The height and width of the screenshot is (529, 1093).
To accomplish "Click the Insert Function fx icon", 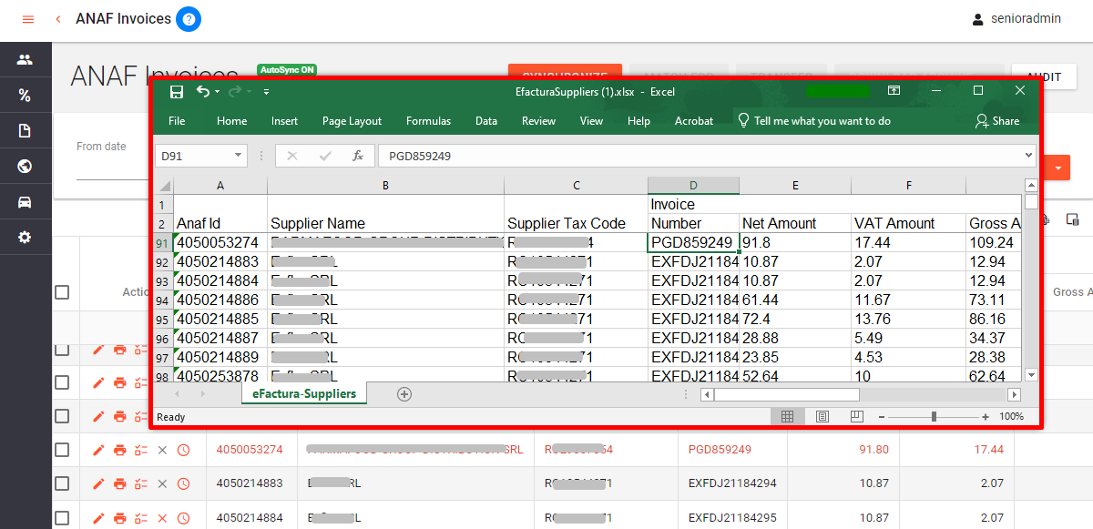I will 358,156.
